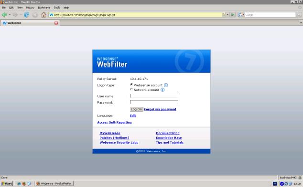Click the Language Edit link
The width and height of the screenshot is (303, 187).
133,116
